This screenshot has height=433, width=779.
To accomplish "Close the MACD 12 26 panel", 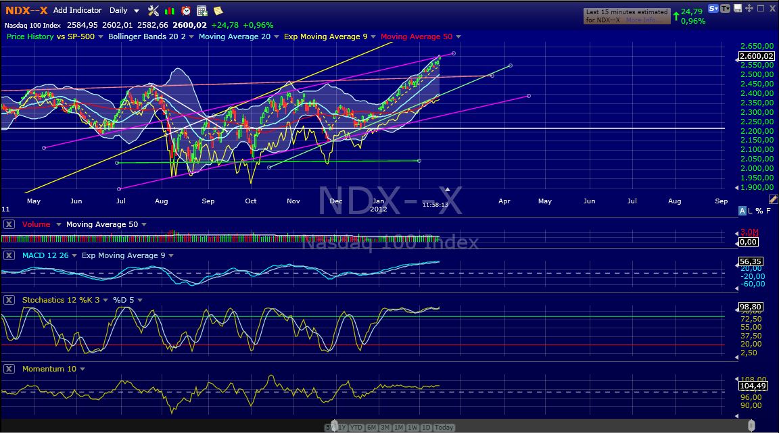I will point(9,256).
